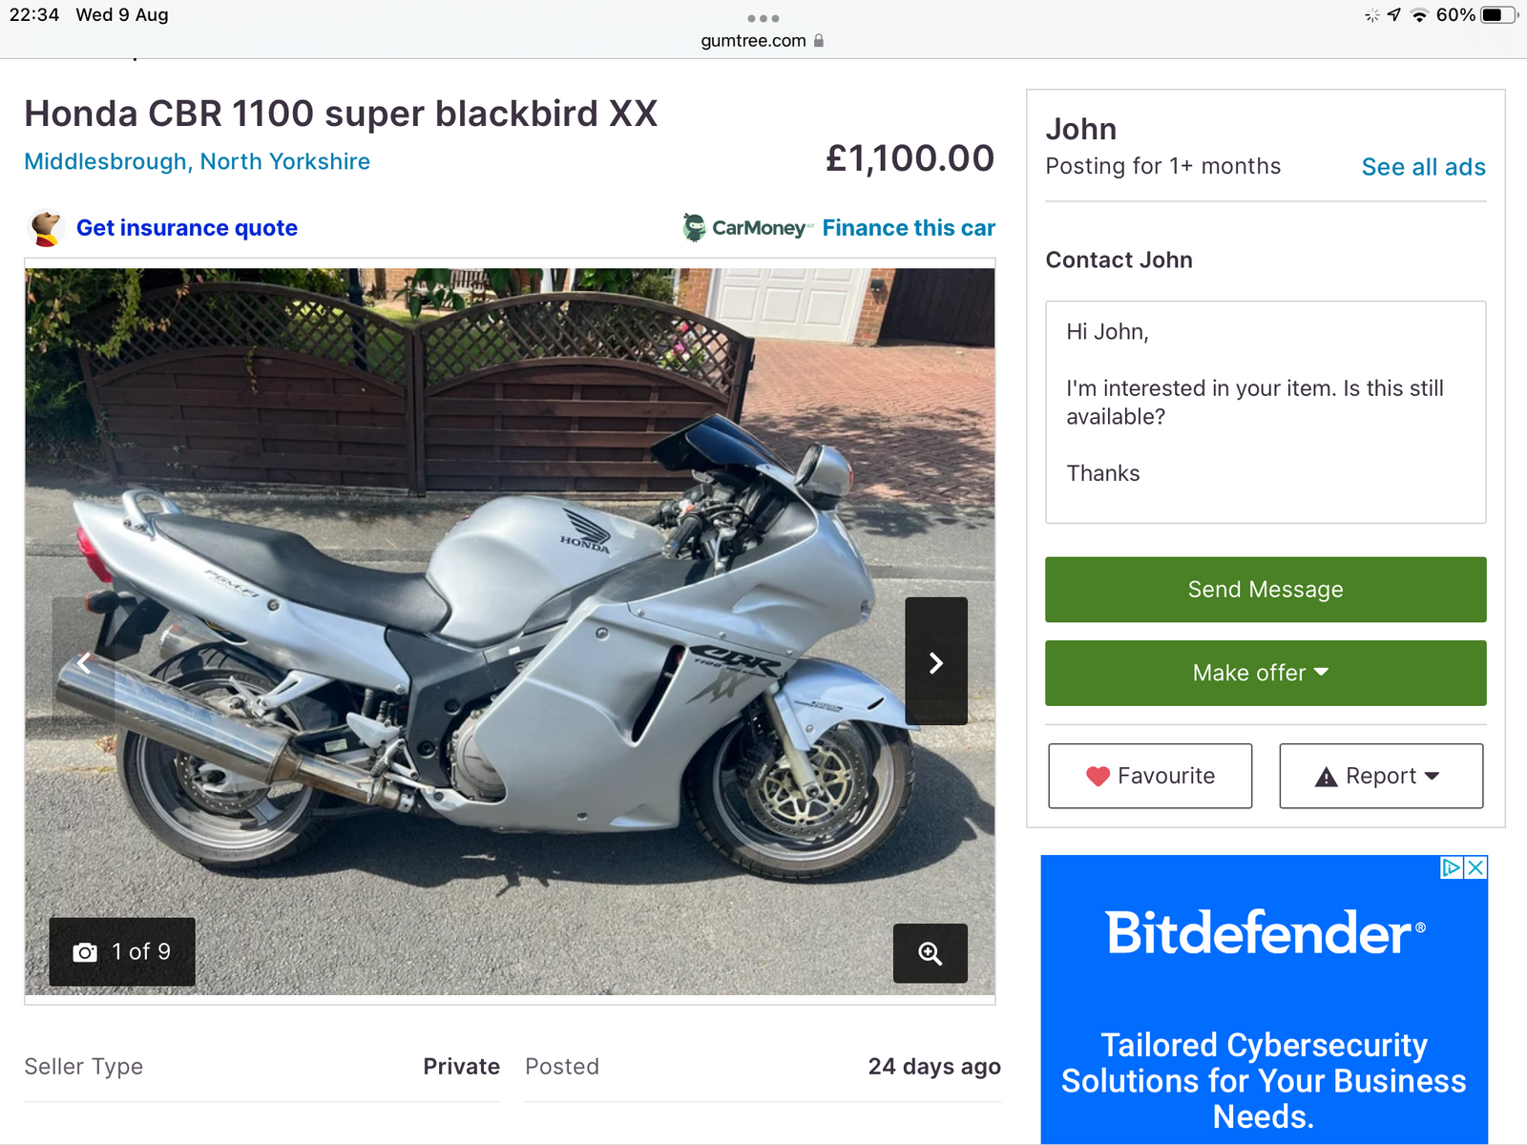This screenshot has height=1145, width=1527.
Task: Tap the Safari three-dot multitasking menu
Action: (x=763, y=18)
